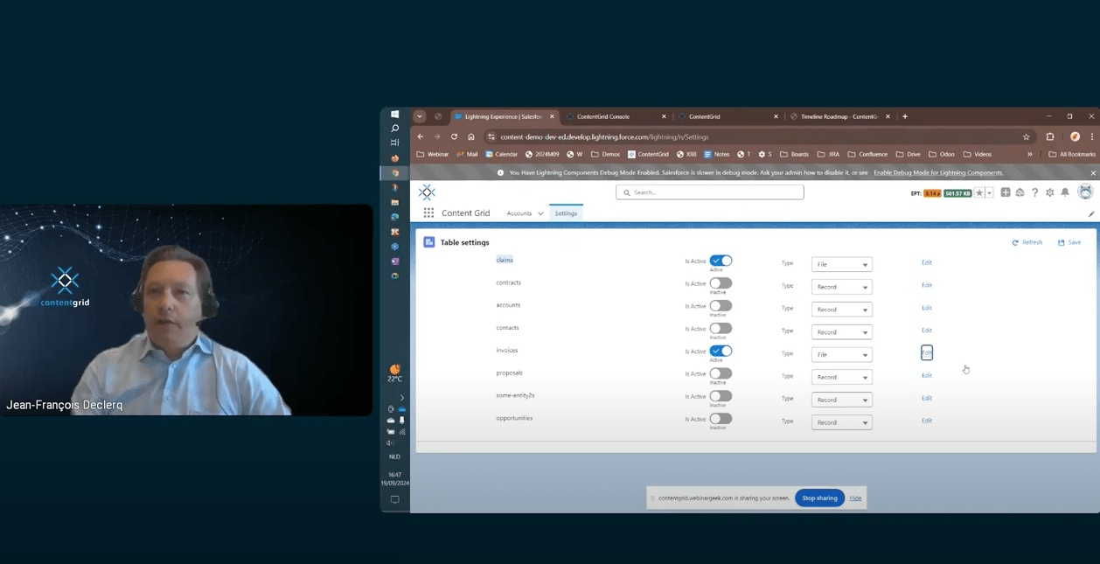The image size is (1100, 564).
Task: Expand the Type dropdown for proposals
Action: click(x=841, y=378)
